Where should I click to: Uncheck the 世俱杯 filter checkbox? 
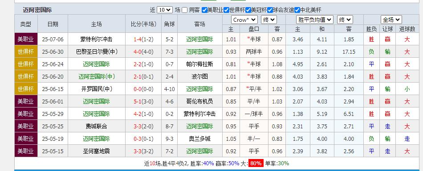pyautogui.click(x=226, y=10)
